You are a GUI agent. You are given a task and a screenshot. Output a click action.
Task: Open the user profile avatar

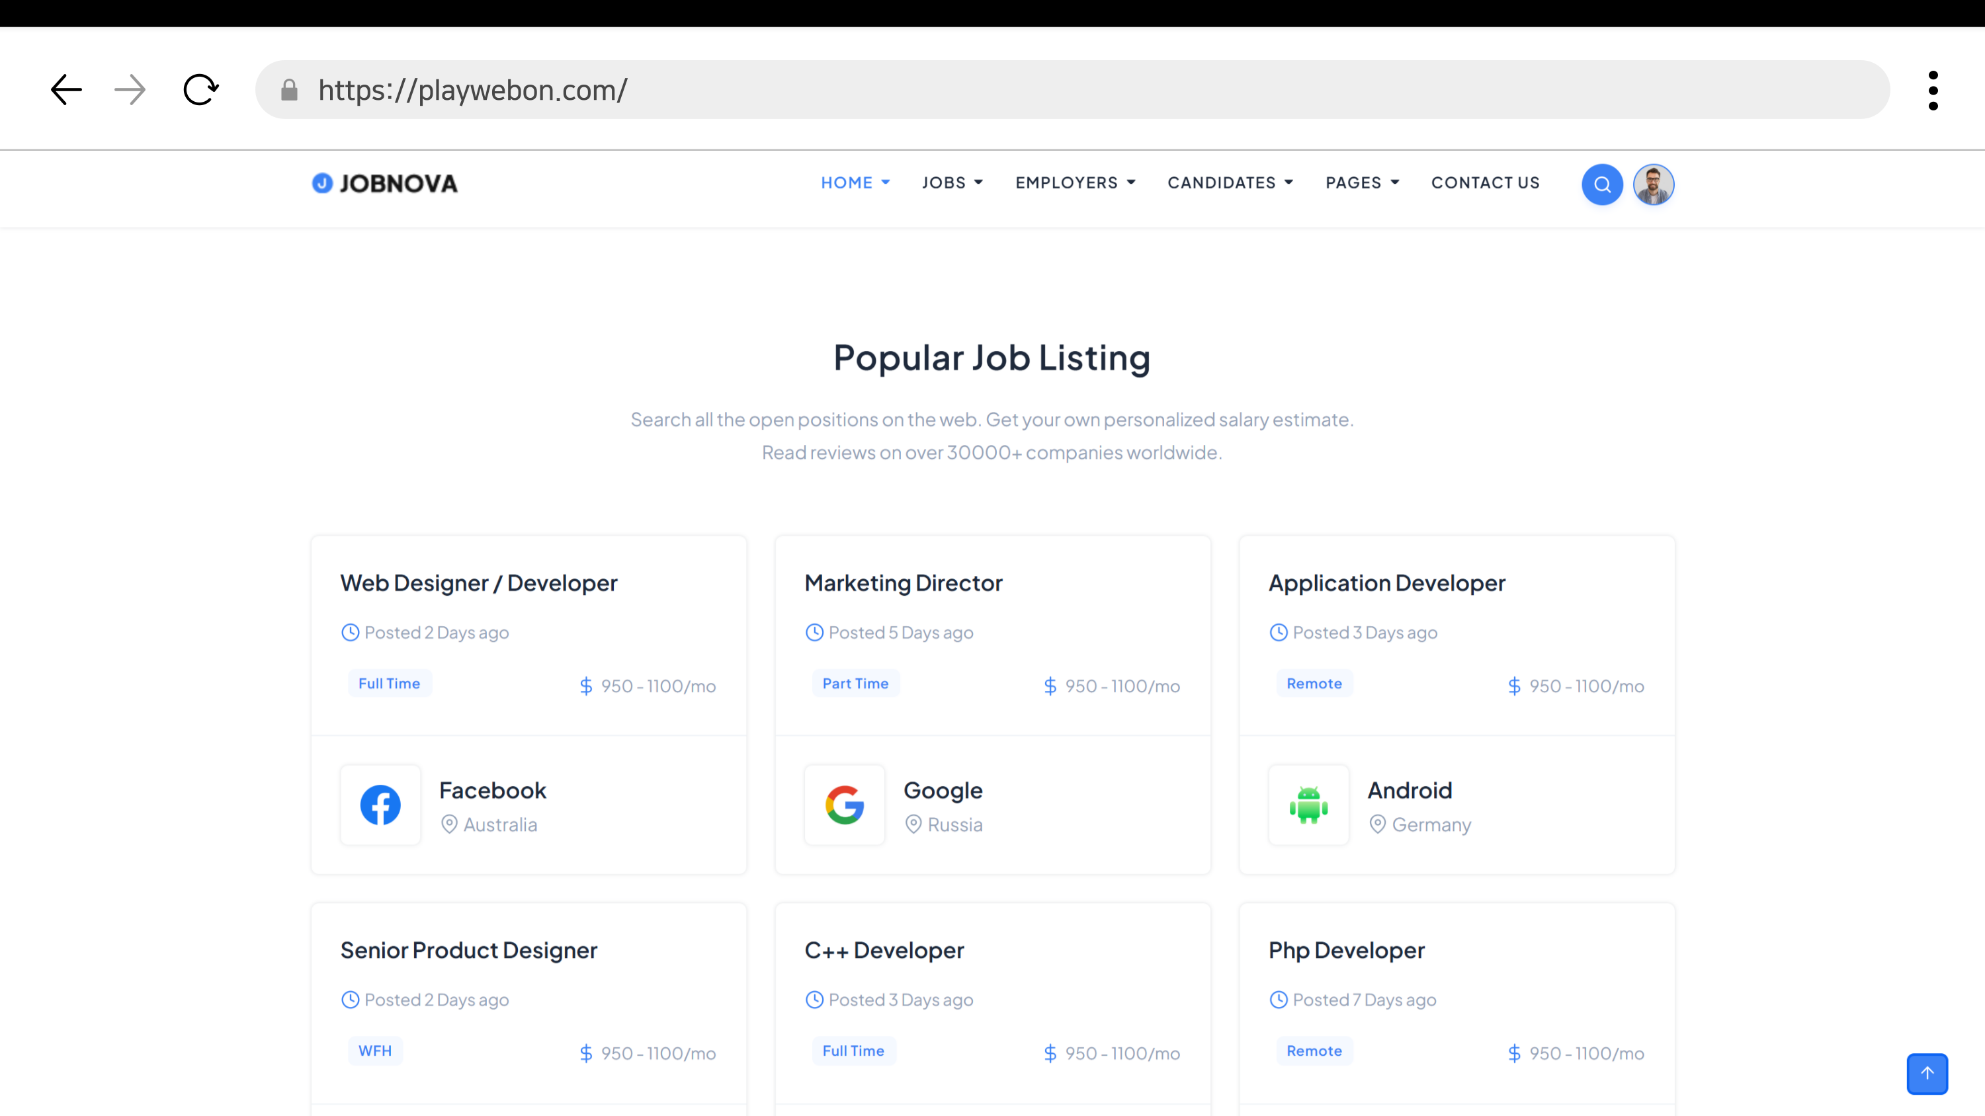tap(1653, 184)
